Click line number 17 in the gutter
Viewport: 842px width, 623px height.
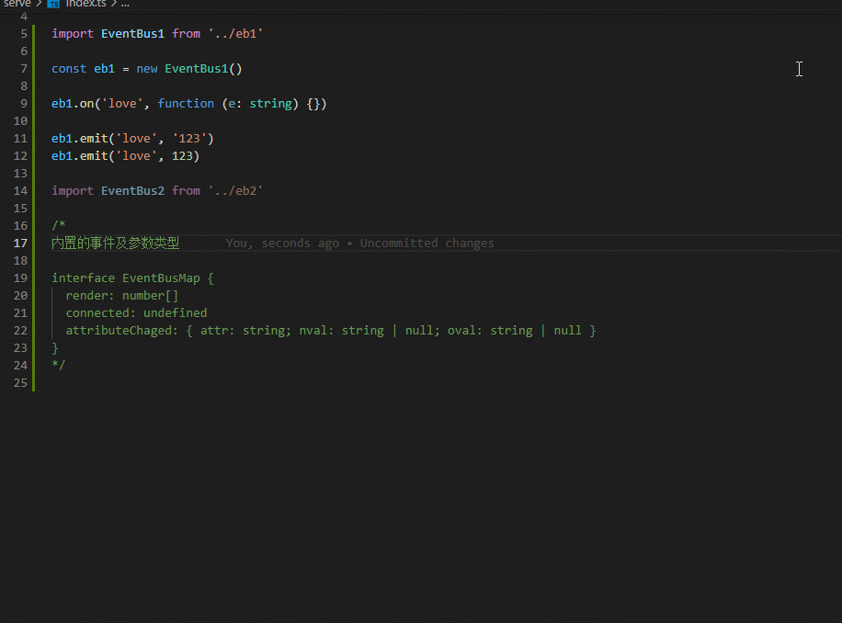[x=20, y=244]
